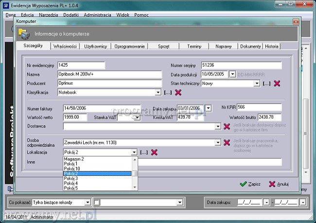Clear the Lokalizacja field with red X

tap(154, 152)
